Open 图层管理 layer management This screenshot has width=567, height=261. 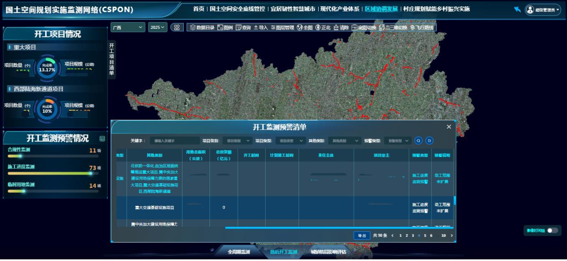[x=282, y=27]
